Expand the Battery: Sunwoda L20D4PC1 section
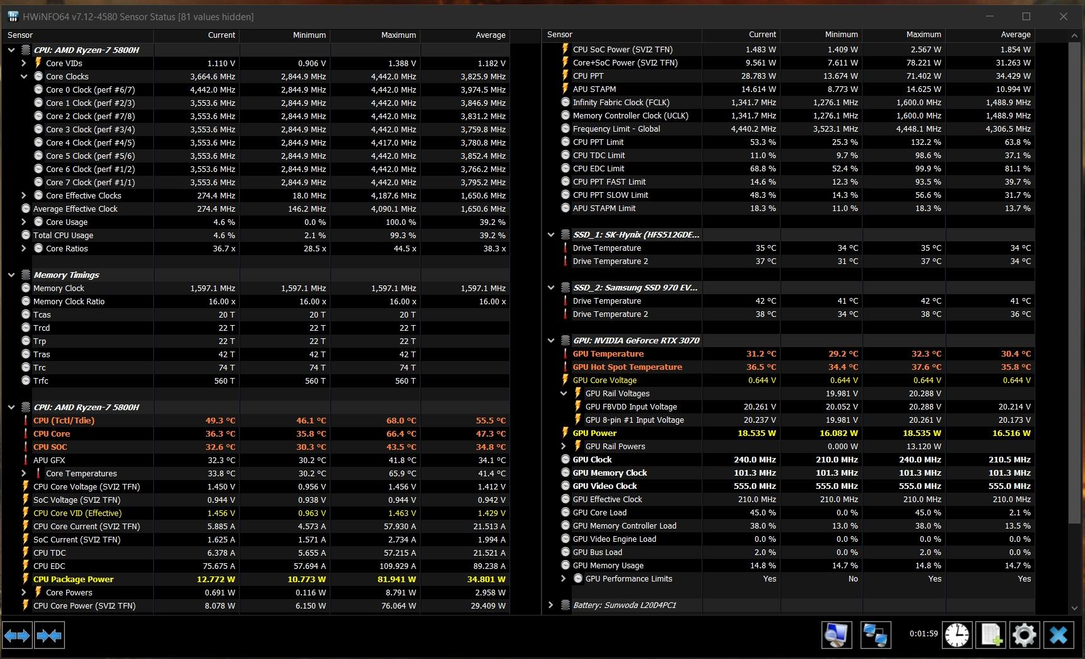Viewport: 1085px width, 659px height. pos(551,605)
